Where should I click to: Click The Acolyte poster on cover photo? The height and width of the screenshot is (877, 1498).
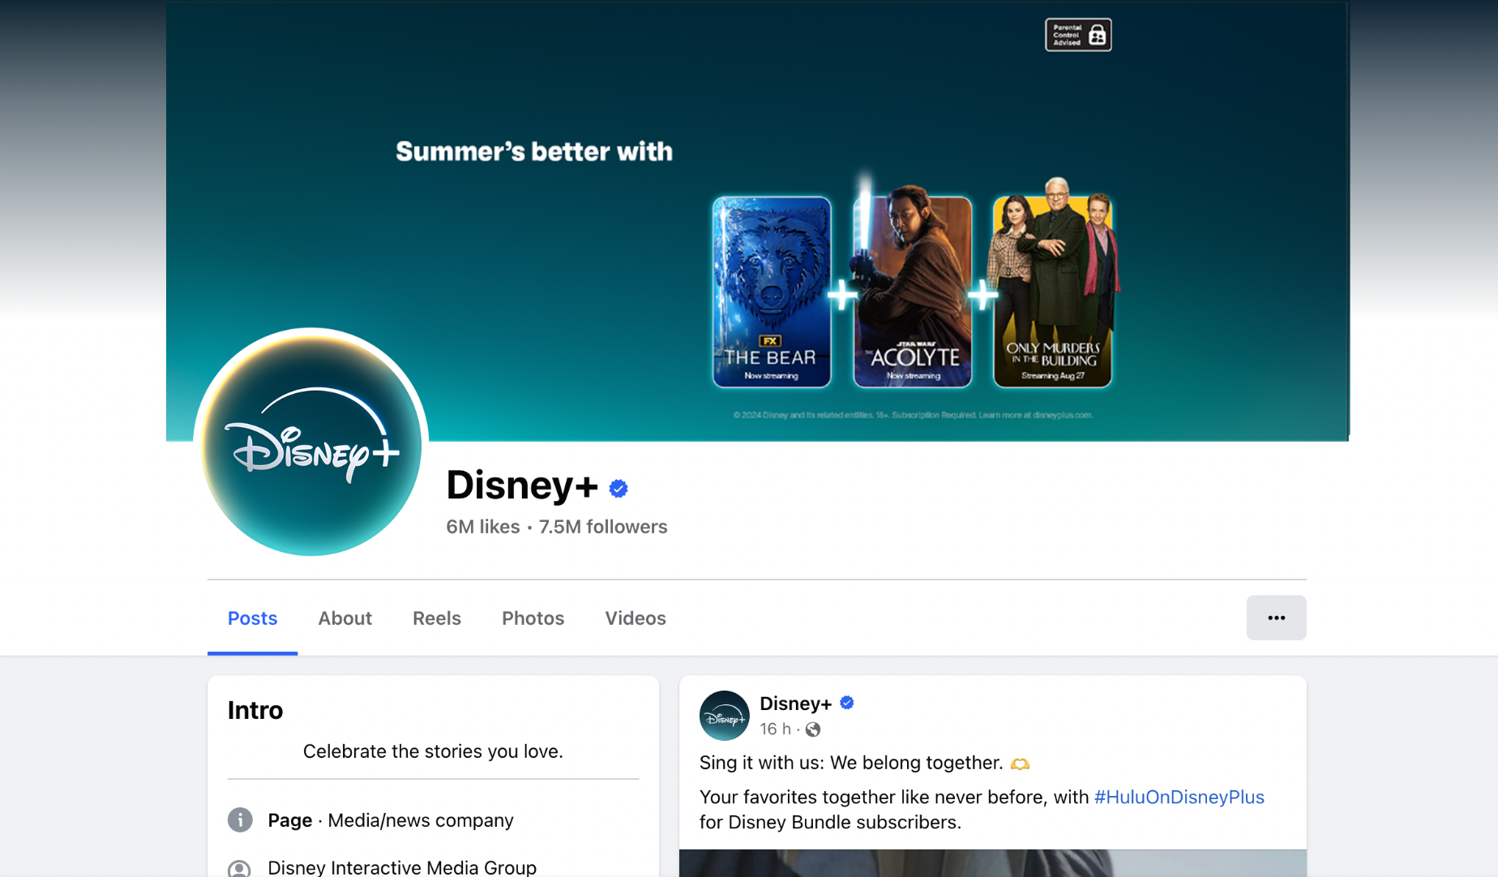(912, 284)
